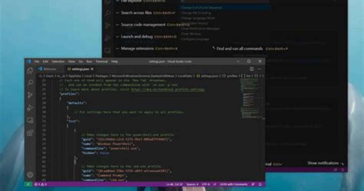Open Source Control icon in back window activity bar
The height and width of the screenshot is (191, 364).
pyautogui.click(x=108, y=26)
